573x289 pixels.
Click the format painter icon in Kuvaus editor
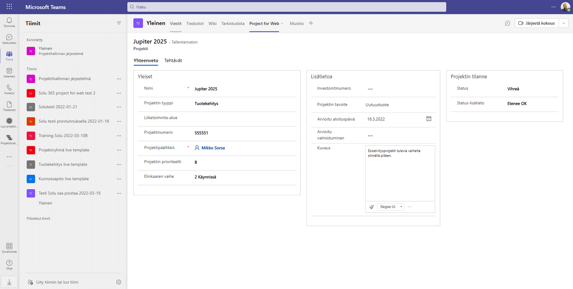click(x=372, y=207)
